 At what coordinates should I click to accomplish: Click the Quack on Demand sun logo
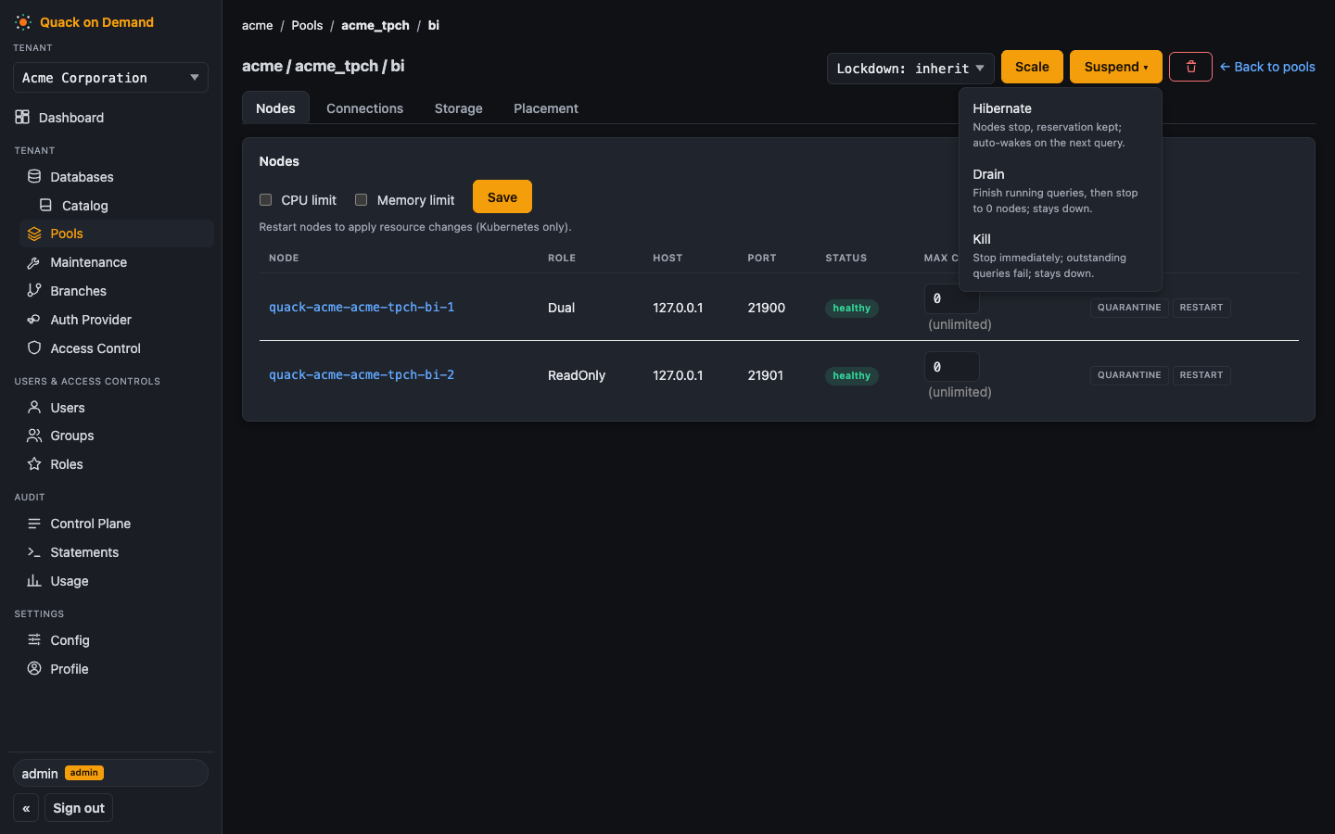click(x=23, y=22)
